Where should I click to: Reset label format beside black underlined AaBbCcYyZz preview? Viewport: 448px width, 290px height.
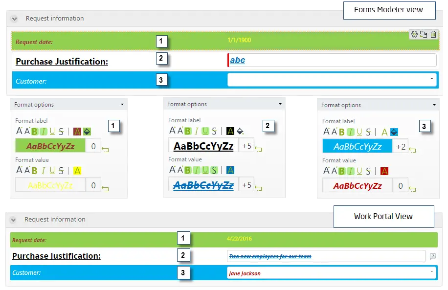259,149
